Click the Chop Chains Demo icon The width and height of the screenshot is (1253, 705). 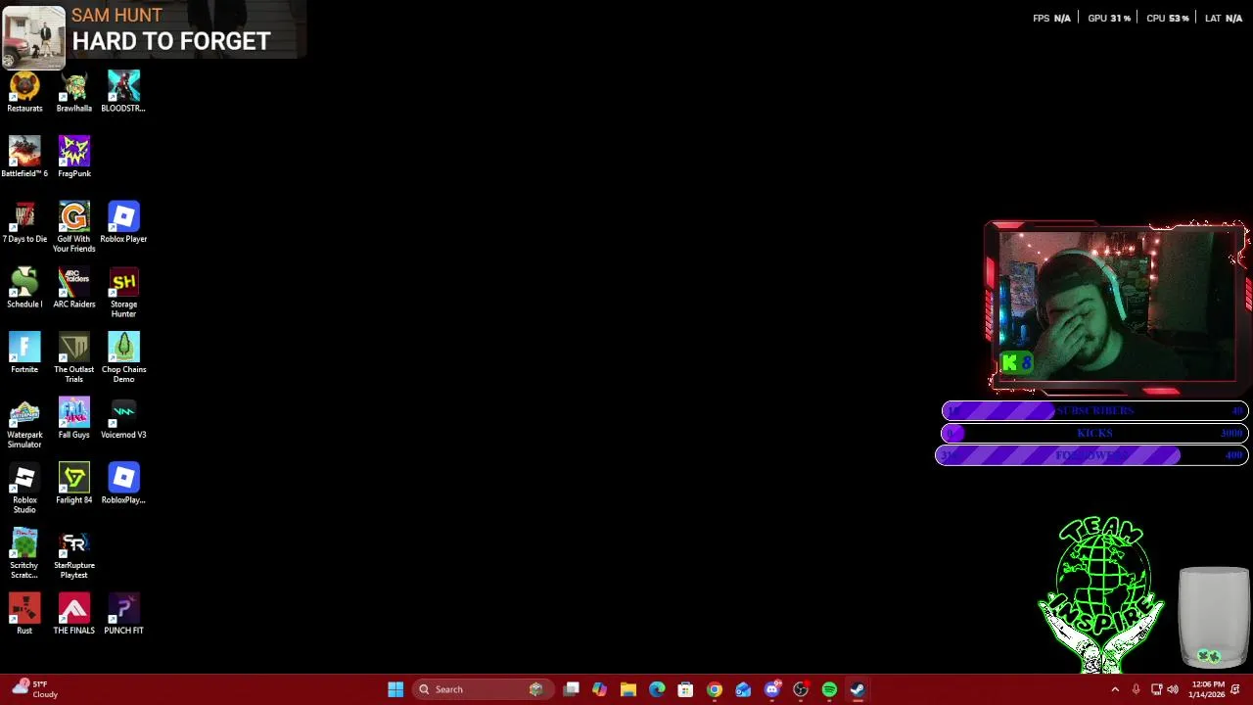(x=123, y=358)
